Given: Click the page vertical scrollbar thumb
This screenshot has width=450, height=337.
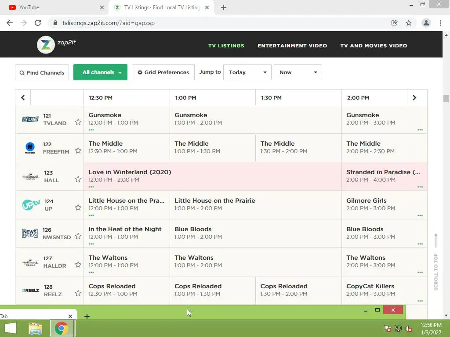Looking at the screenshot, I should [x=446, y=98].
